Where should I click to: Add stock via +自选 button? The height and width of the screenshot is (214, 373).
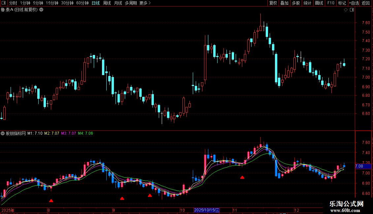click(x=354, y=3)
